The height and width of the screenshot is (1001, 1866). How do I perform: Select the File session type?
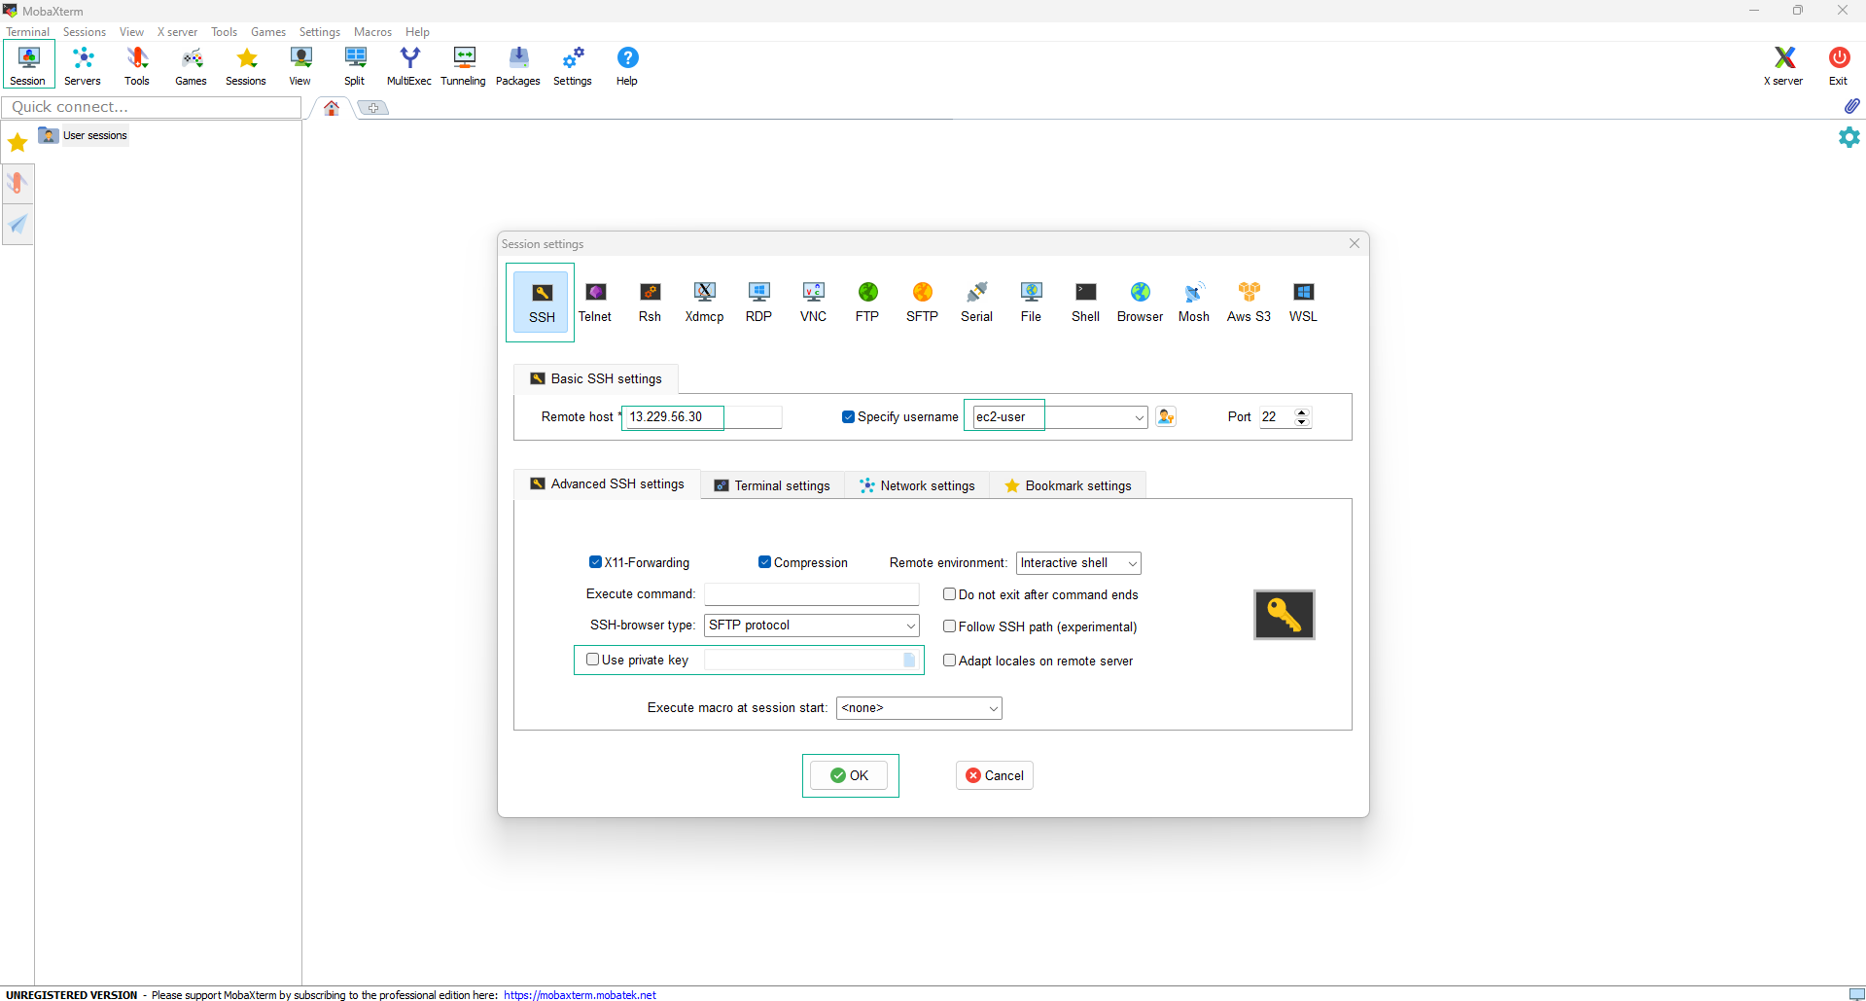point(1031,303)
